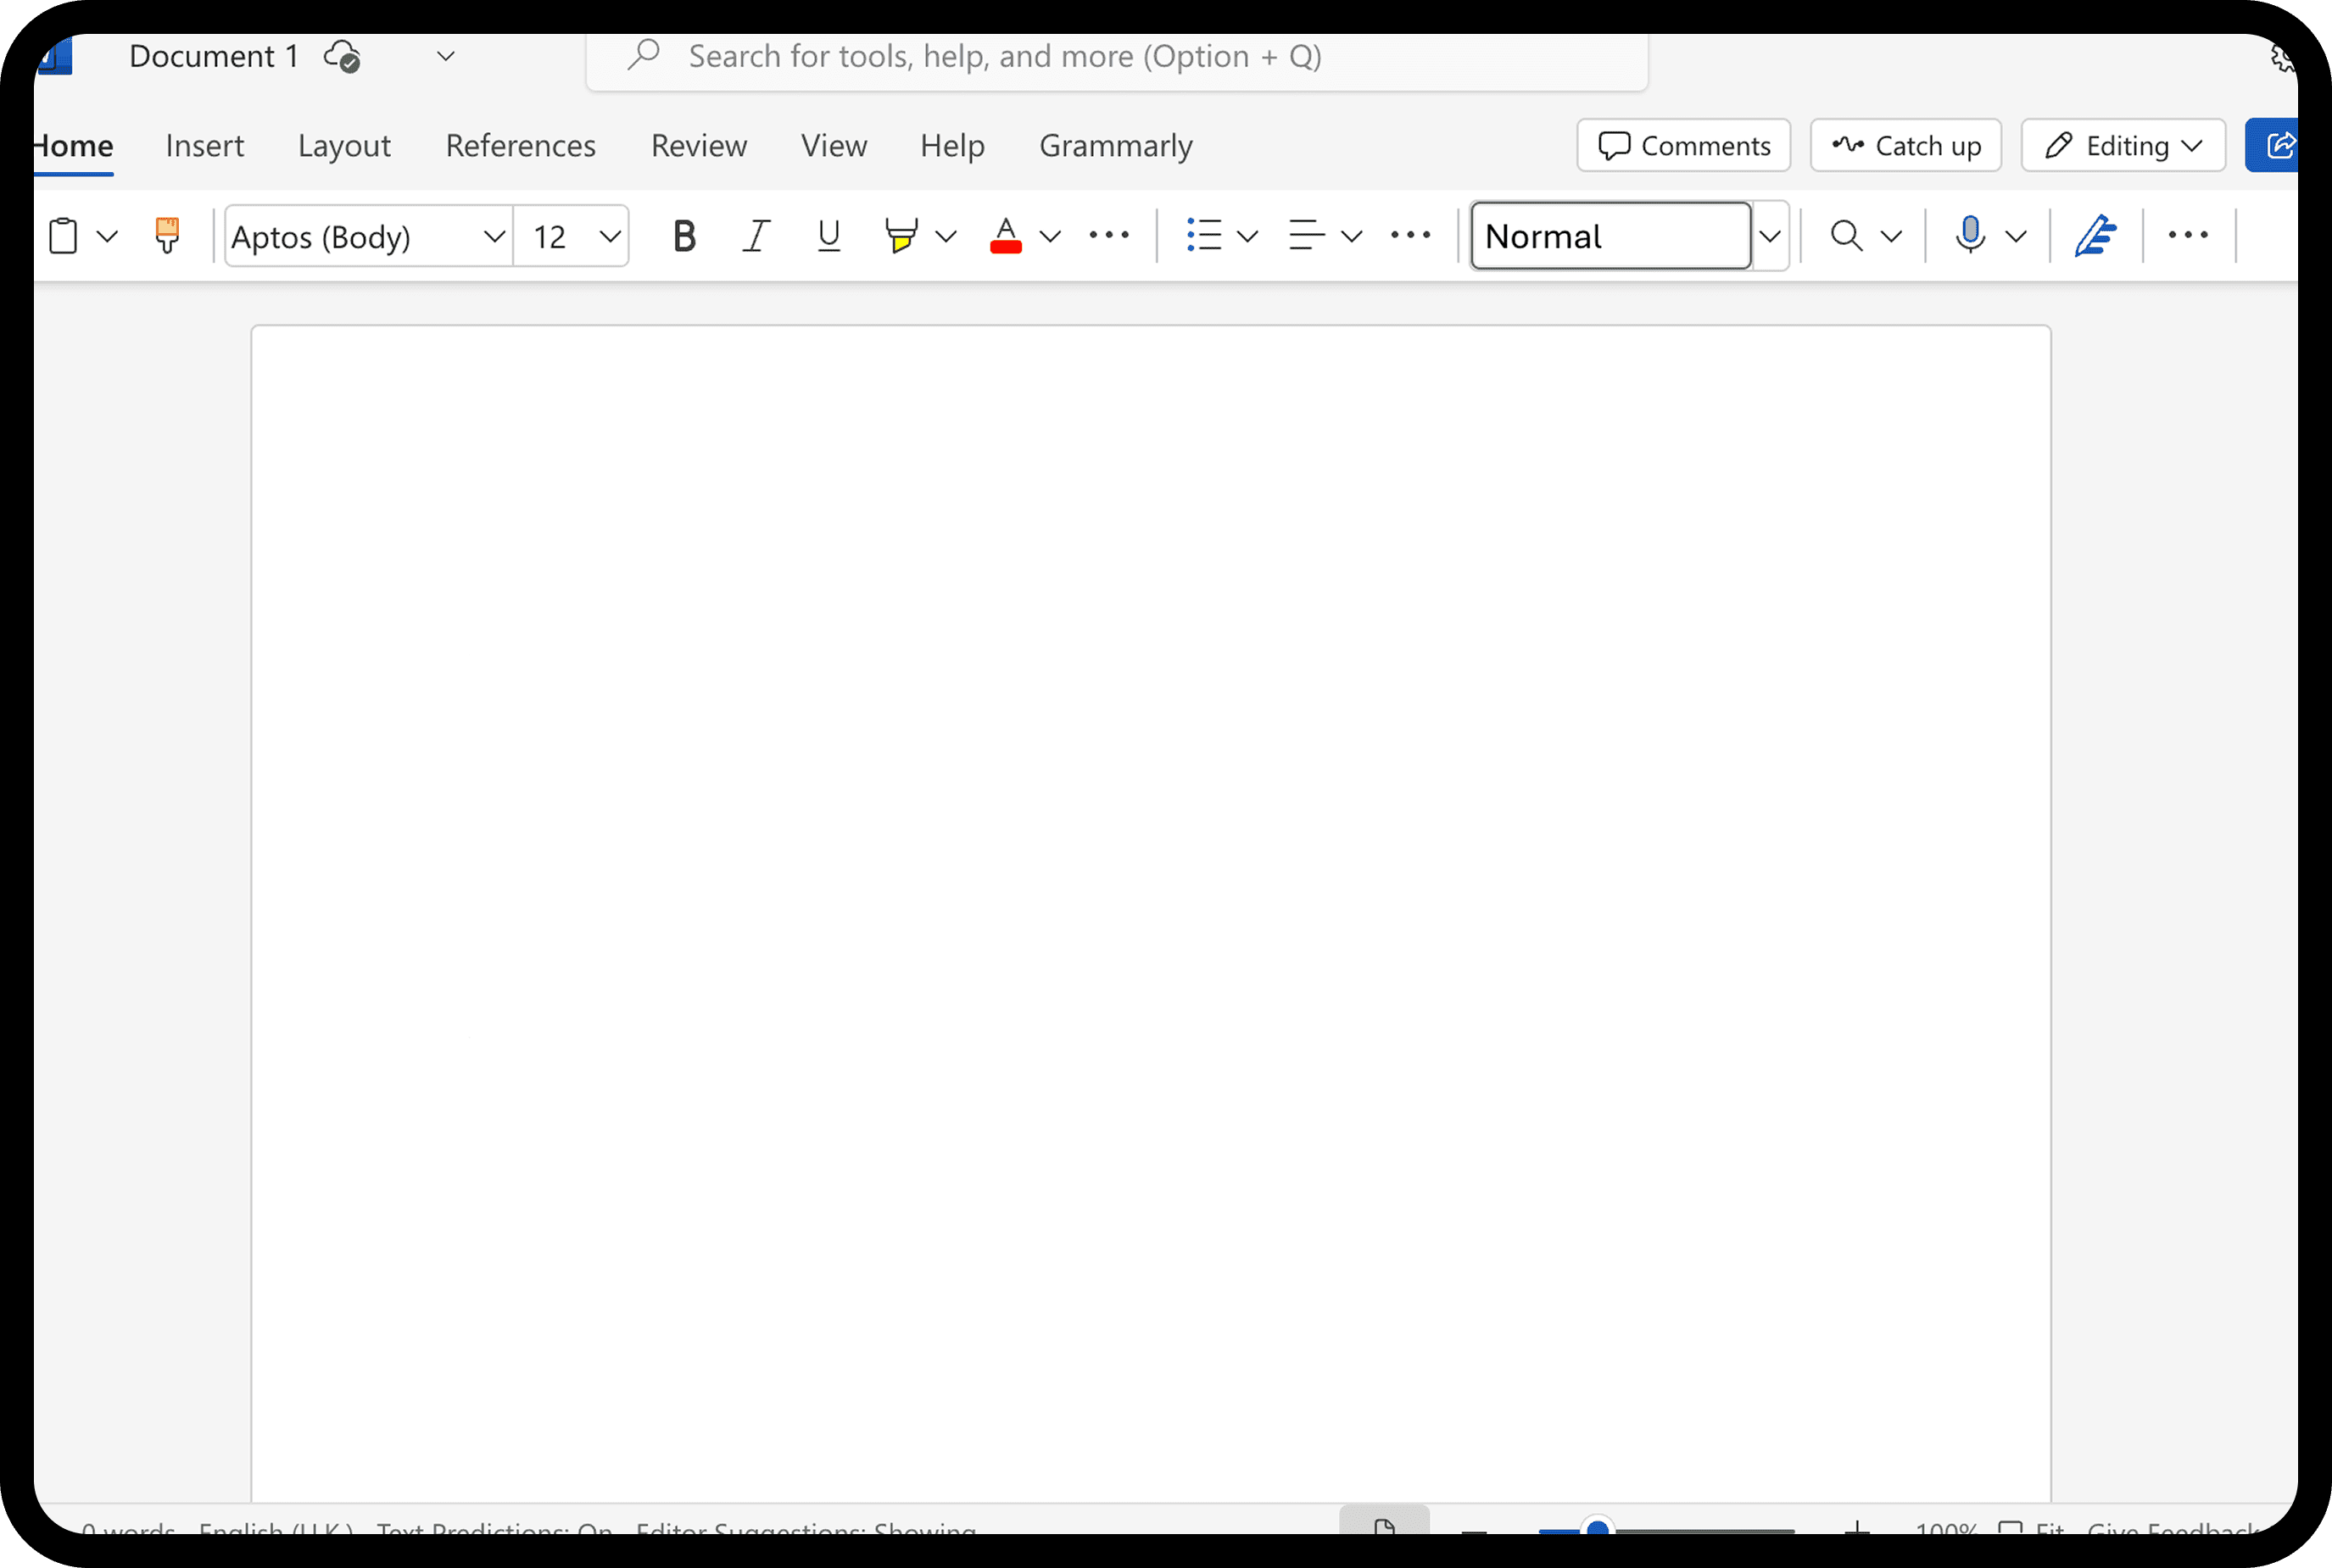Open the Layout tab

pos(344,146)
